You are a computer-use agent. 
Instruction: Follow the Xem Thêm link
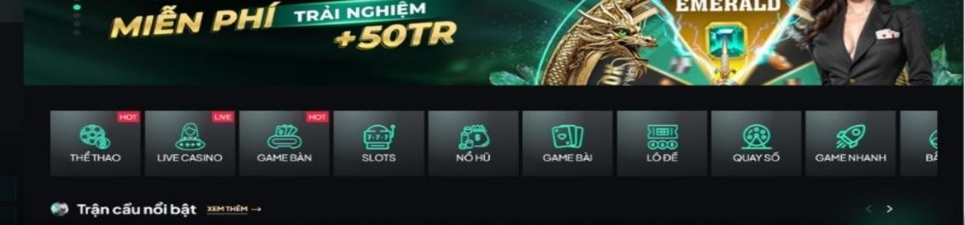(x=234, y=209)
